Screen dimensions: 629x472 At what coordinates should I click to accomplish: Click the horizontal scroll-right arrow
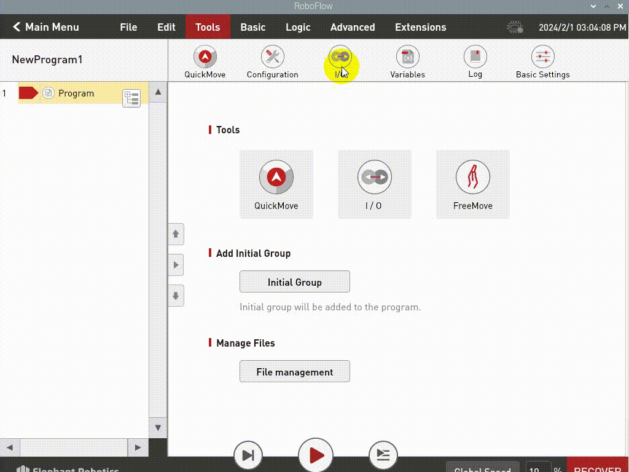tap(138, 447)
